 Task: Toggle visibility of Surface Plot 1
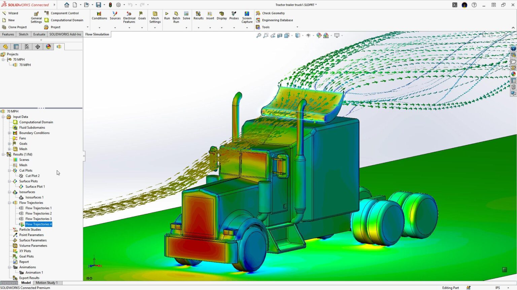21,186
